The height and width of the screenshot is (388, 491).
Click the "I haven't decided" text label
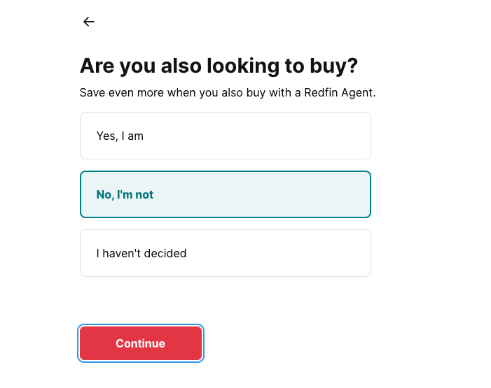tap(141, 253)
